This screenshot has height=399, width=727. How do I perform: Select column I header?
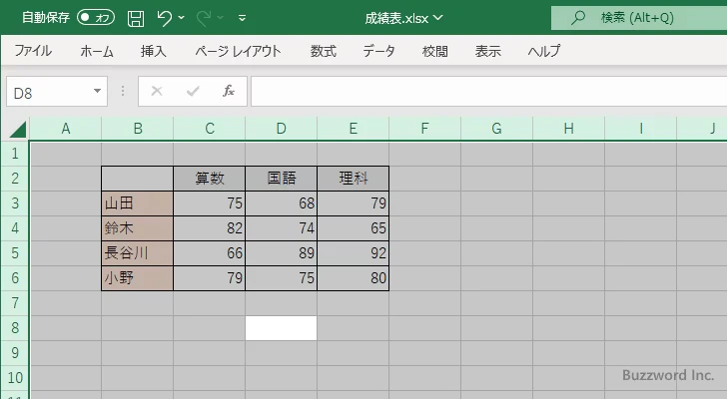tap(641, 129)
